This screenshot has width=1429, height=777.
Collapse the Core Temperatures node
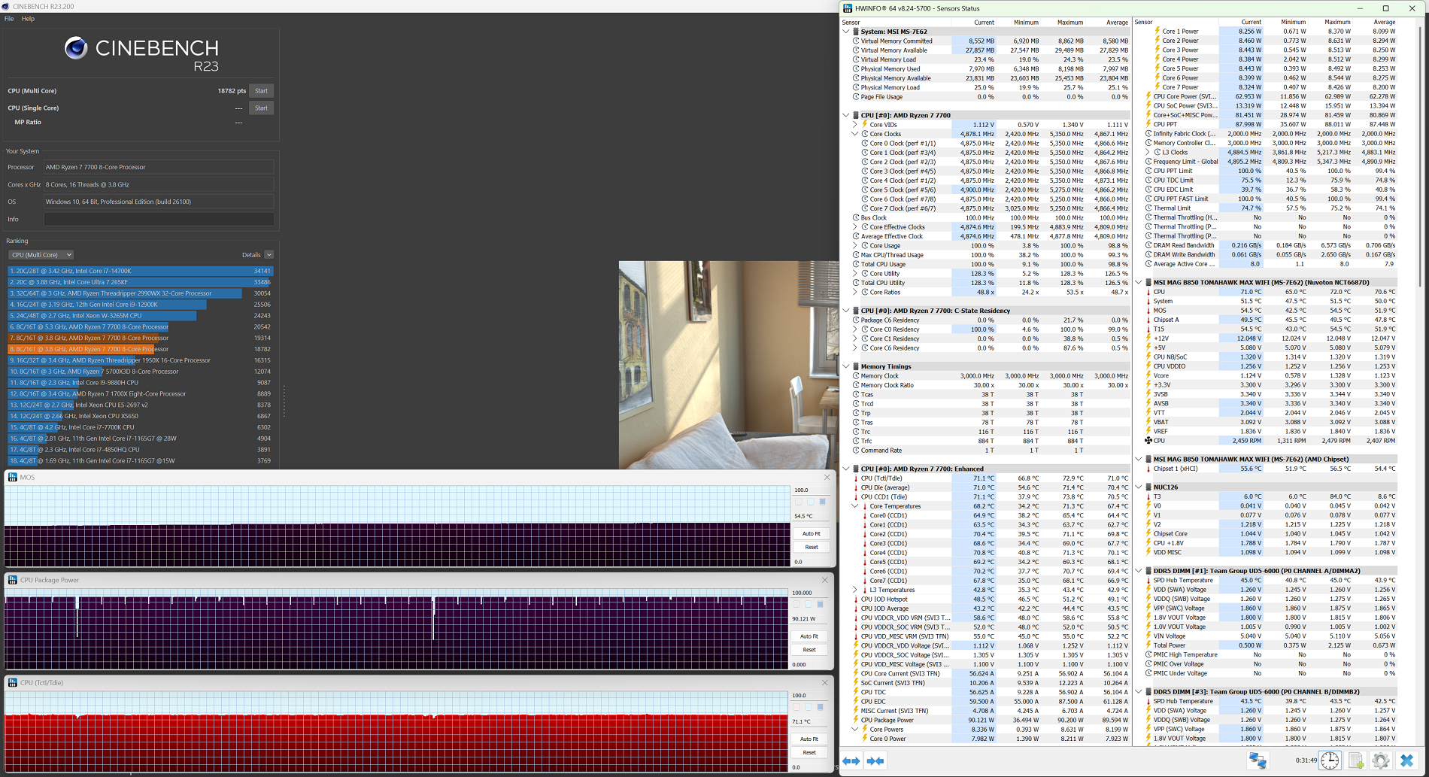coord(855,506)
